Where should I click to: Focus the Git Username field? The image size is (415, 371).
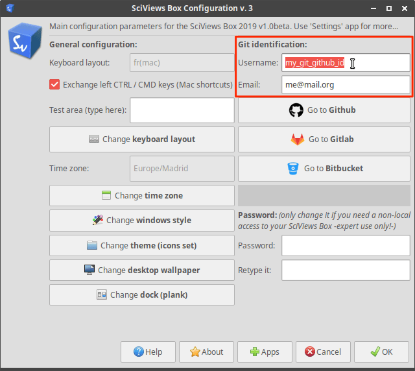[x=346, y=63]
